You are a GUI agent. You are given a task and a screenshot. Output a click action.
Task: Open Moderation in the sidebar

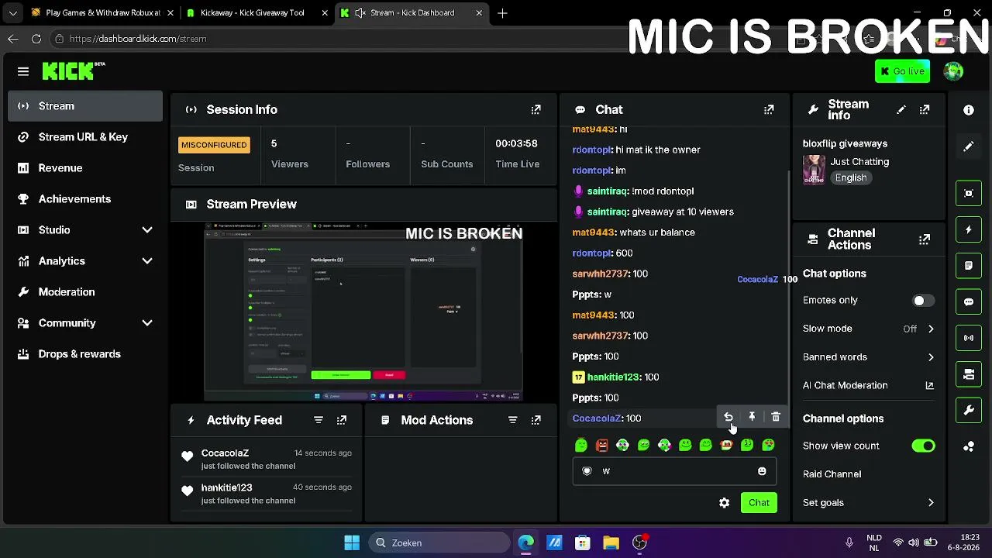pyautogui.click(x=85, y=292)
